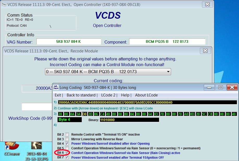
Task: Select byte 0A in the byte row
Action: coord(72,114)
